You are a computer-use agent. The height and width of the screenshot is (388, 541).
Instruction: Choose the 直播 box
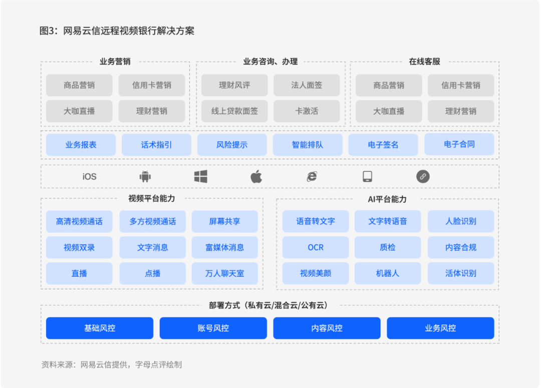79,273
